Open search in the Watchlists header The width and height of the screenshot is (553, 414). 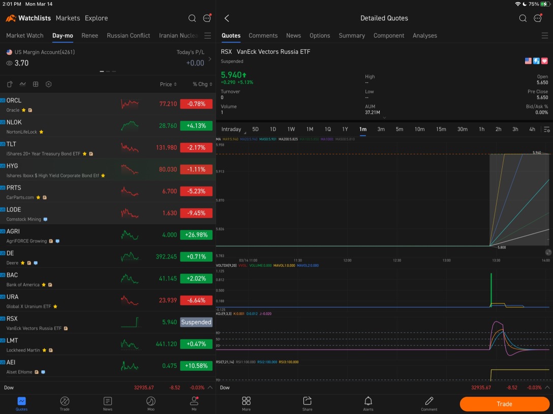(192, 18)
